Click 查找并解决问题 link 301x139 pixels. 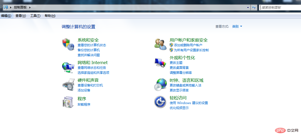(89, 55)
